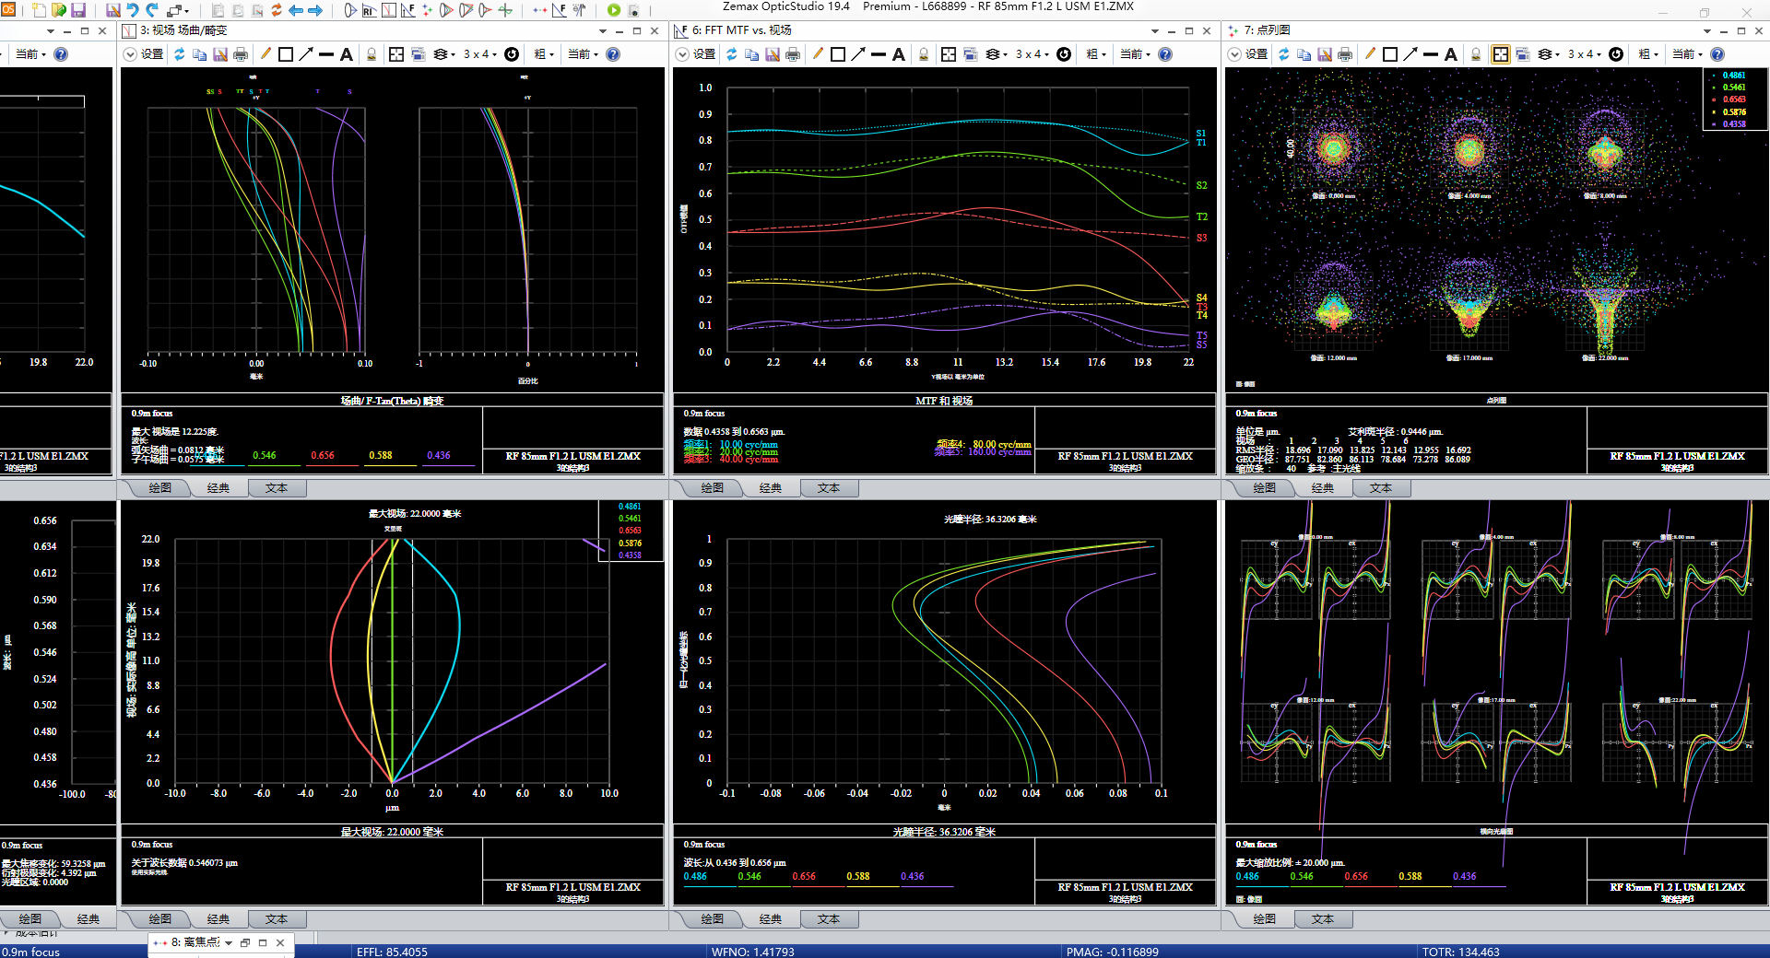The image size is (1770, 958).
Task: Click 0.4358 legend entry in lateral color plot
Action: (x=630, y=555)
